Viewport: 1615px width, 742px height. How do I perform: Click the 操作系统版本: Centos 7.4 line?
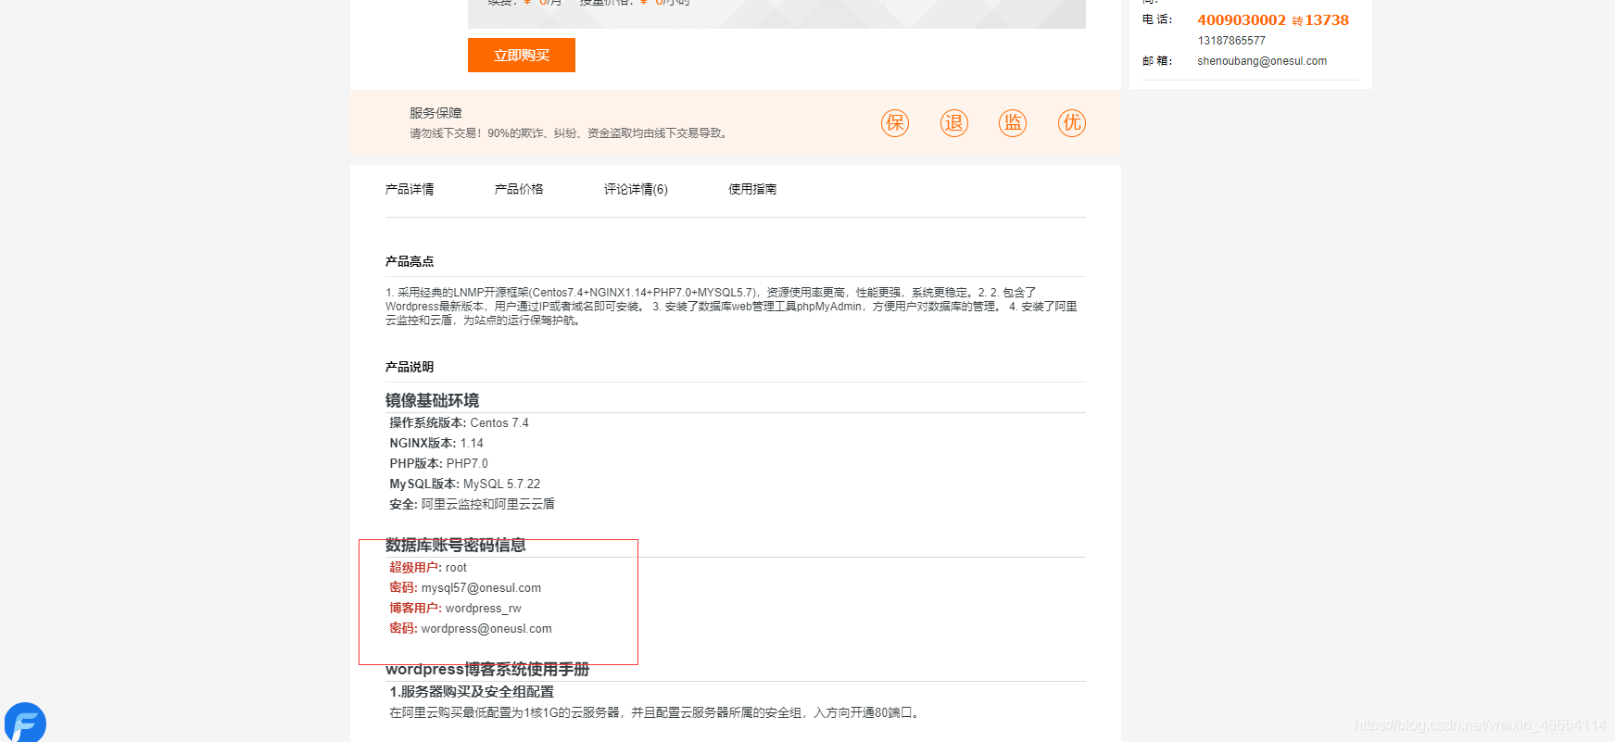tap(459, 422)
